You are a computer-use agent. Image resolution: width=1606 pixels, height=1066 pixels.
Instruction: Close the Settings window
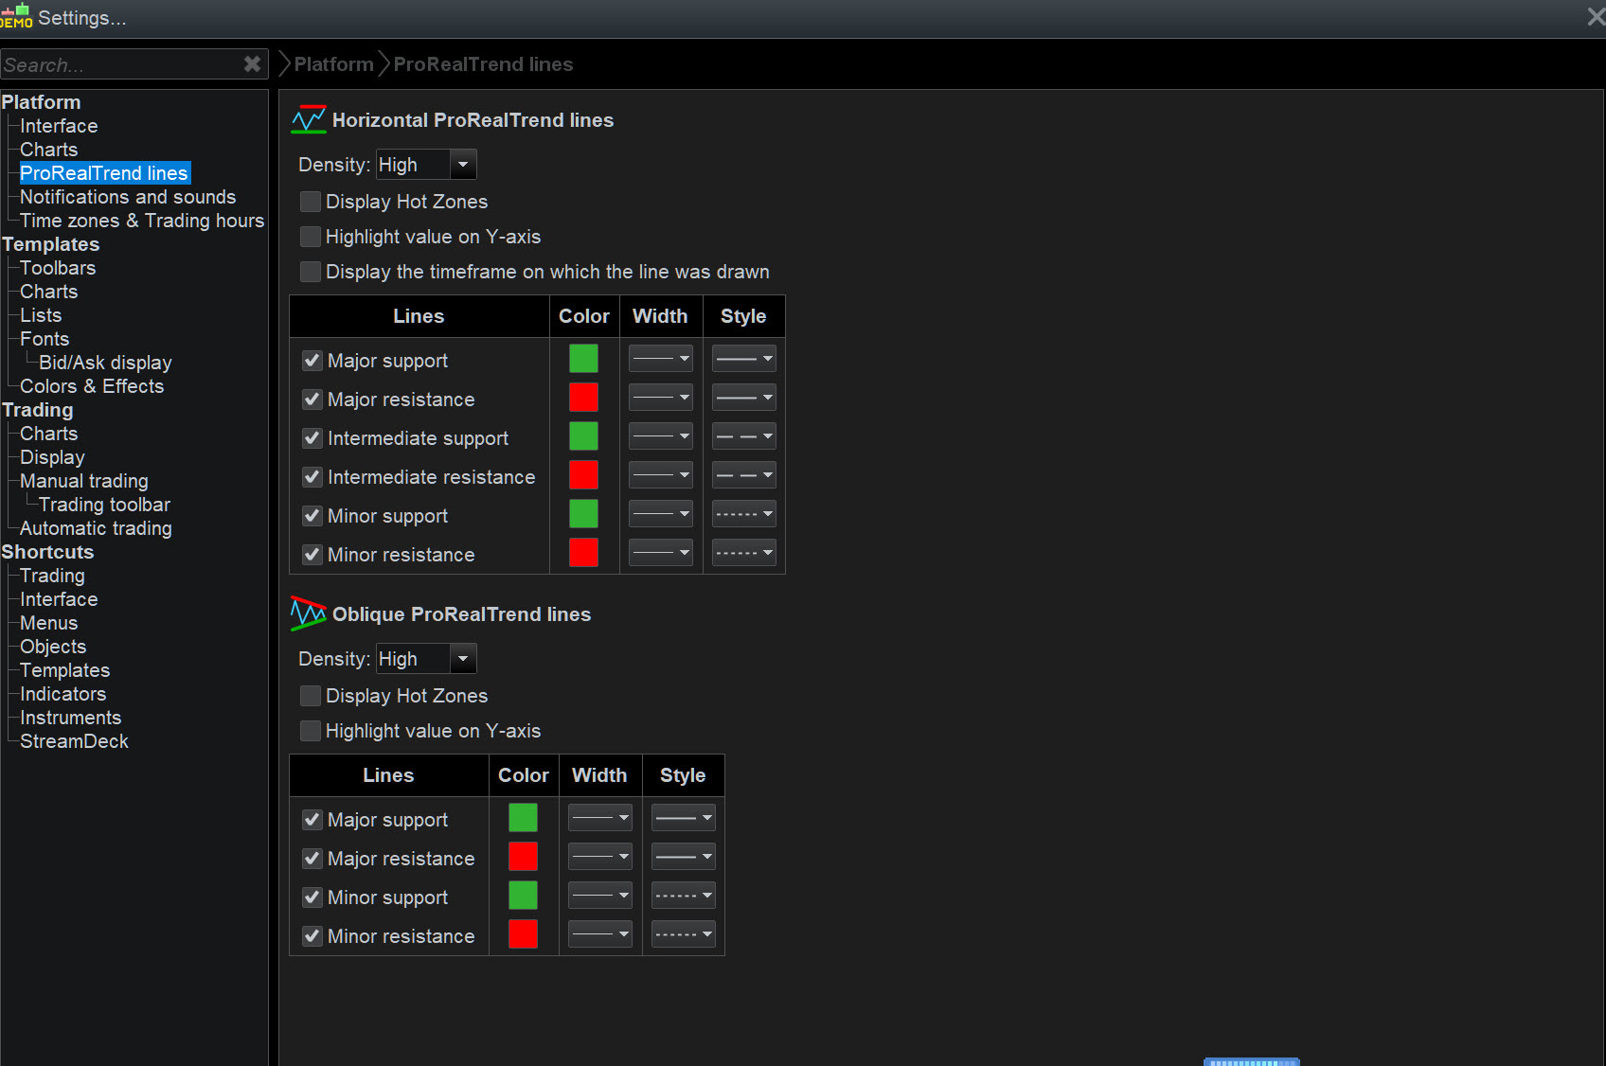1596,17
